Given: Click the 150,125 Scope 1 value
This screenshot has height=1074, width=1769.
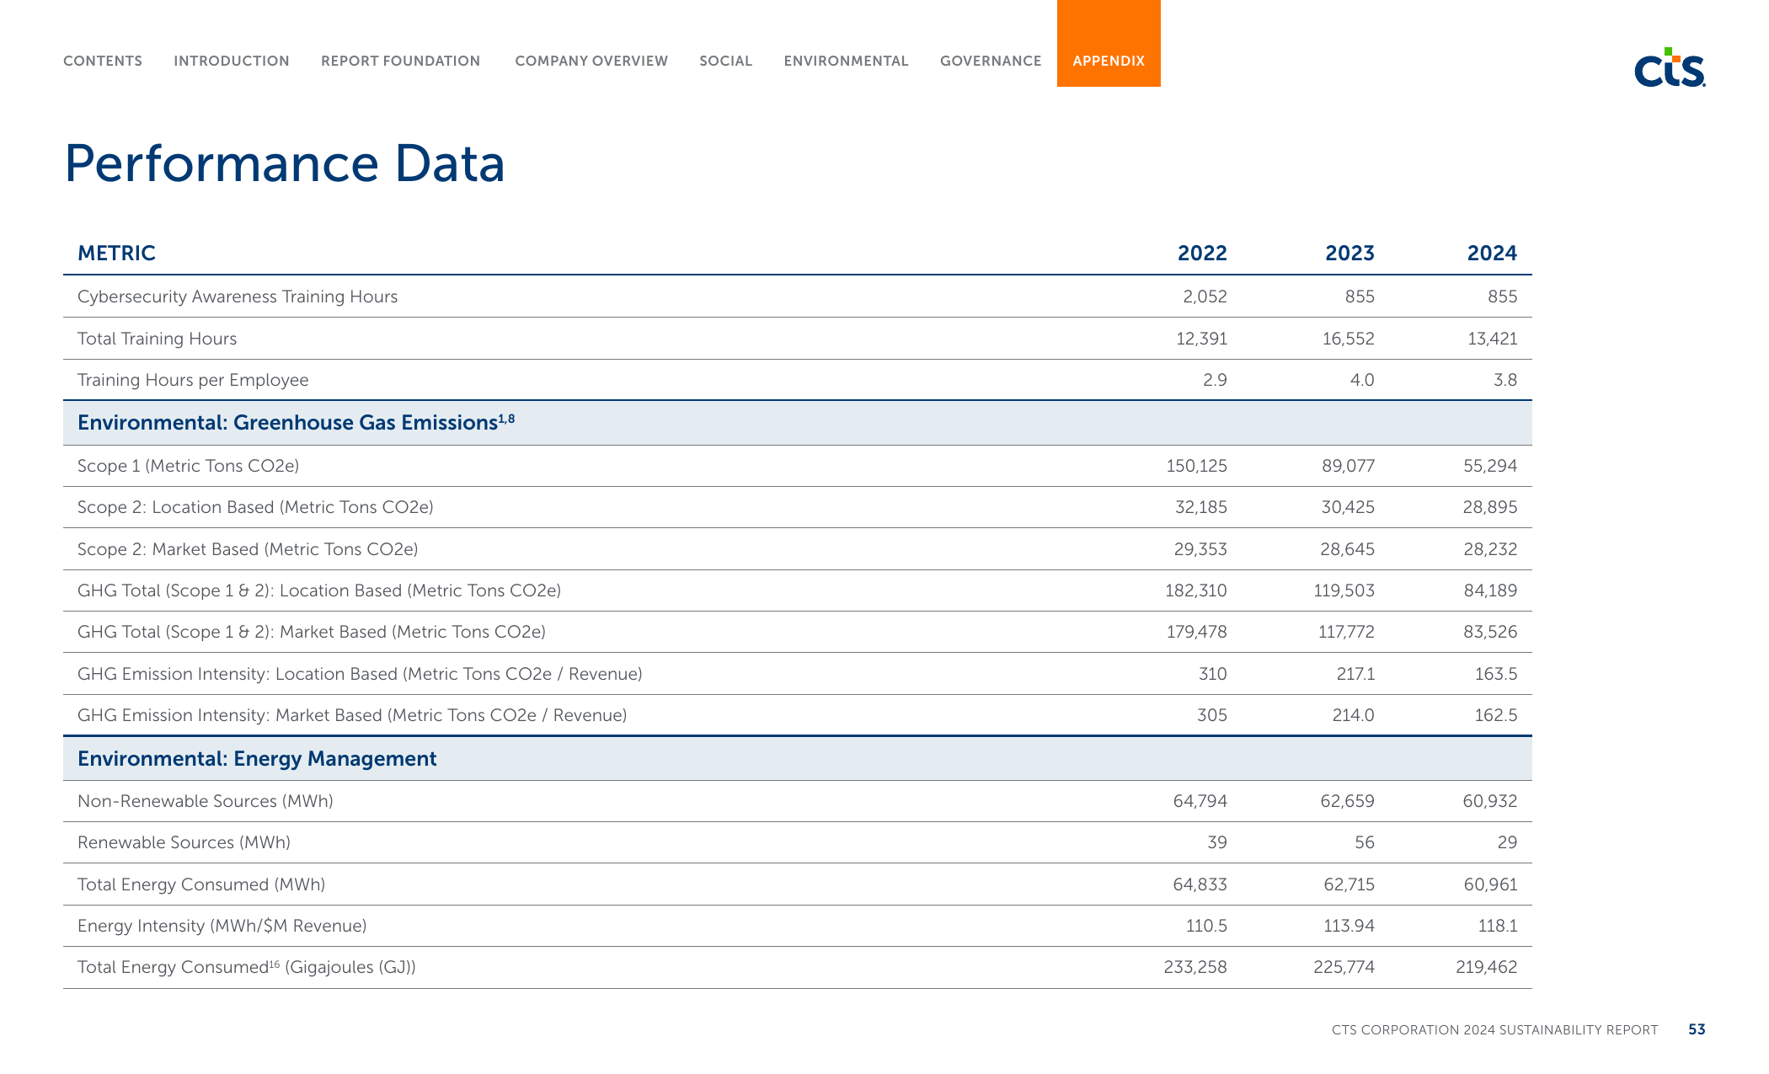Looking at the screenshot, I should click(1196, 466).
